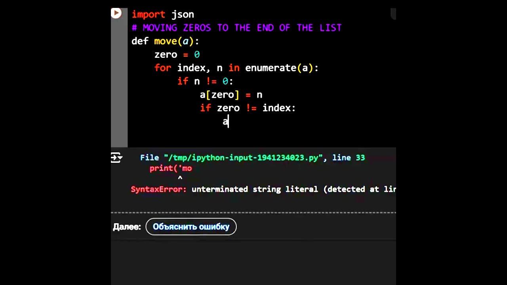Open the cell output actions icon
The height and width of the screenshot is (285, 507).
(x=116, y=158)
